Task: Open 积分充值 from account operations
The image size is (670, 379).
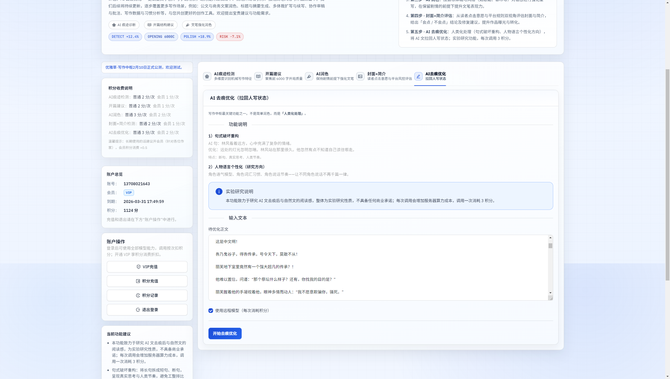Action: [x=147, y=281]
